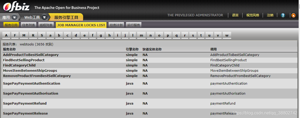Filter services by uppercase letter S
Viewport: 300px width, 118px height.
[42, 35]
